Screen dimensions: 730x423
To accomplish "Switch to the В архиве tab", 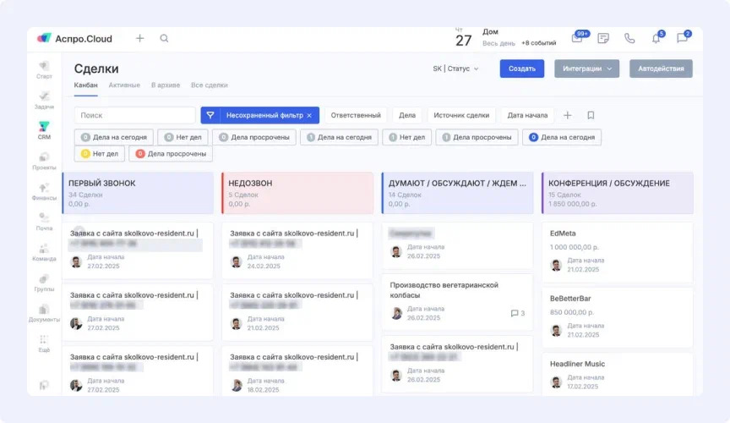I will pyautogui.click(x=166, y=85).
